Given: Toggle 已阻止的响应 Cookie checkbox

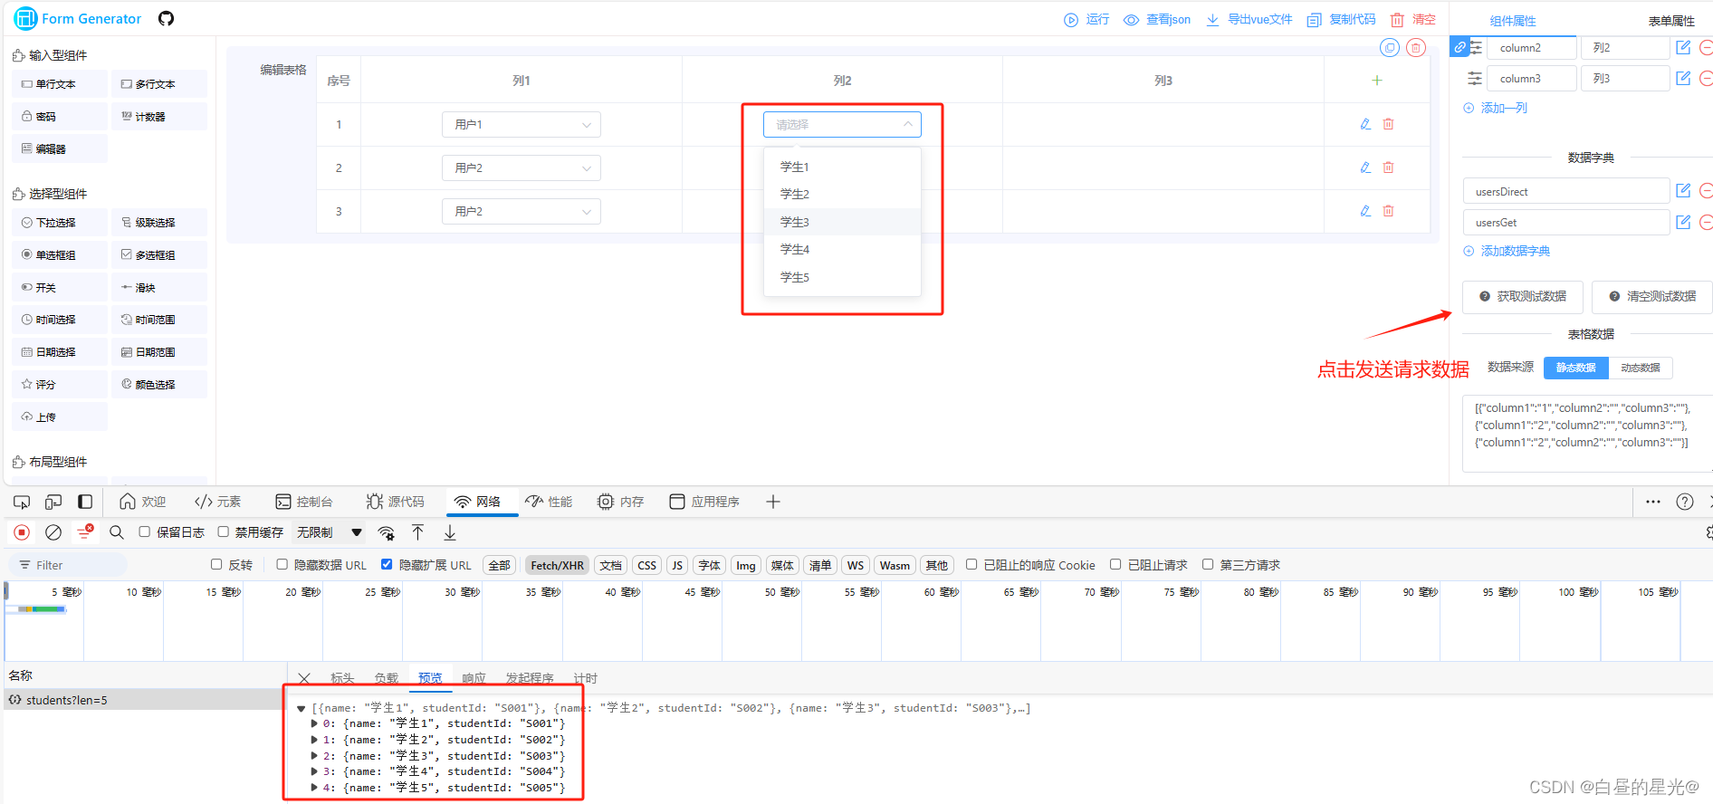Looking at the screenshot, I should click(971, 564).
